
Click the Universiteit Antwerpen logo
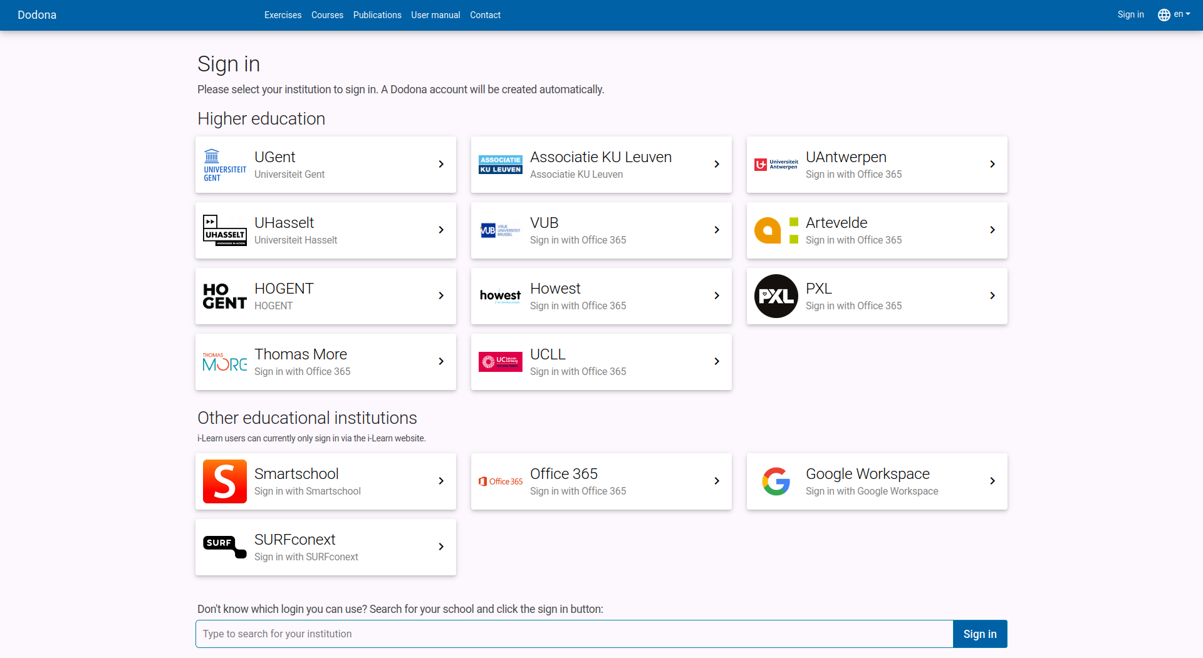click(x=776, y=165)
